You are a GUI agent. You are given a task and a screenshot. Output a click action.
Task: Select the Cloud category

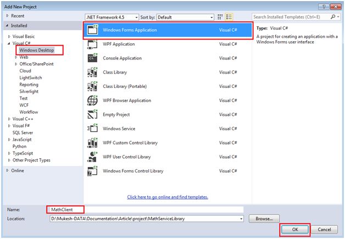tap(25, 71)
